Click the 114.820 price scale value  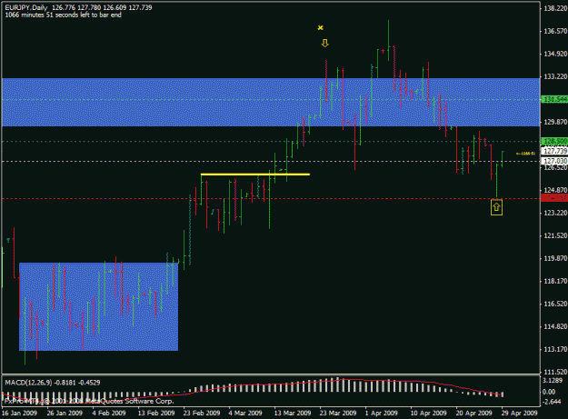pos(555,327)
